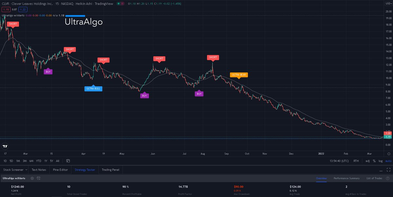Image resolution: width=393 pixels, height=197 pixels.
Task: Switch to Performance Summary tab
Action: coord(346,178)
